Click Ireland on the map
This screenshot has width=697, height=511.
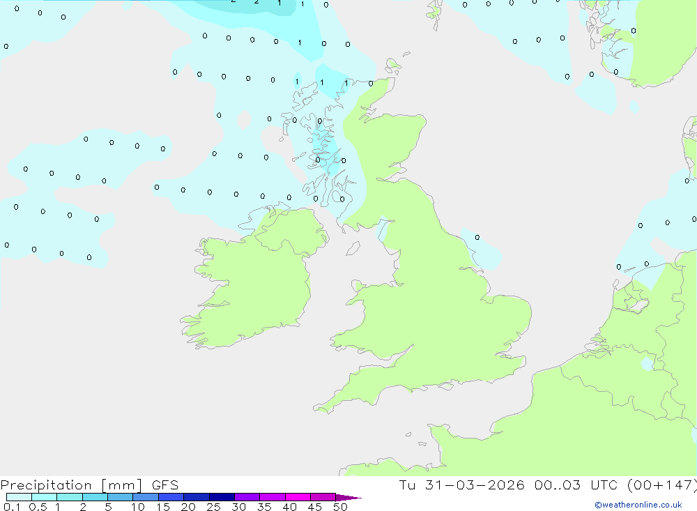256,280
